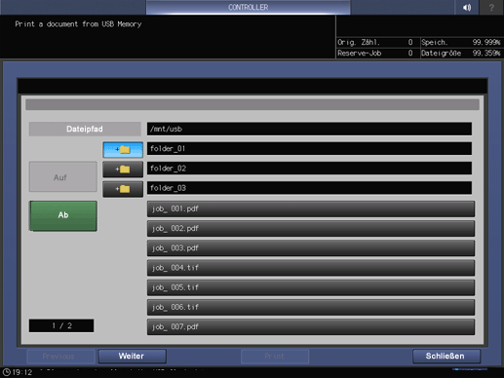
Task: Click the clock icon in status bar
Action: click(7, 372)
